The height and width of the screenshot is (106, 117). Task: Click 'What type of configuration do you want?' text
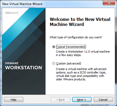point(76,37)
